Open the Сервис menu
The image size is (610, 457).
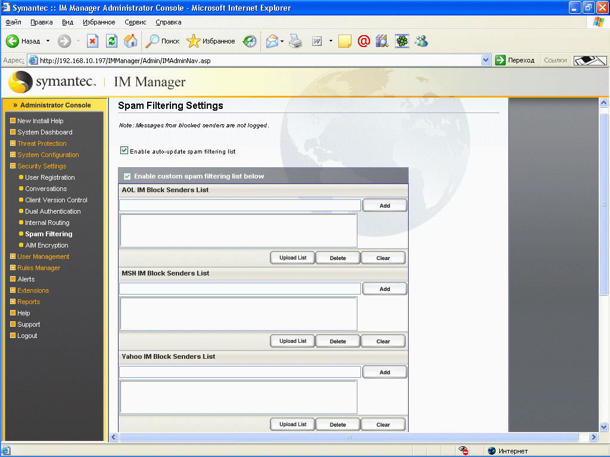point(135,22)
